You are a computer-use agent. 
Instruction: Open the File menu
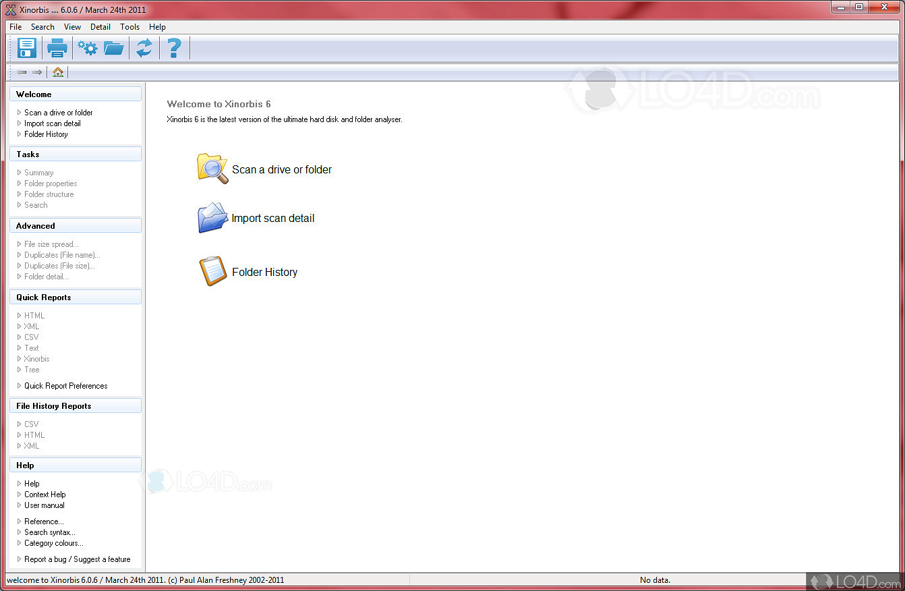16,27
